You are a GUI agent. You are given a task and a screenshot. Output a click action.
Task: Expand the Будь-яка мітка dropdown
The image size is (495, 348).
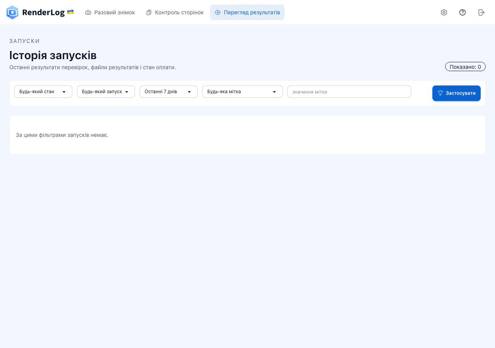click(x=242, y=92)
